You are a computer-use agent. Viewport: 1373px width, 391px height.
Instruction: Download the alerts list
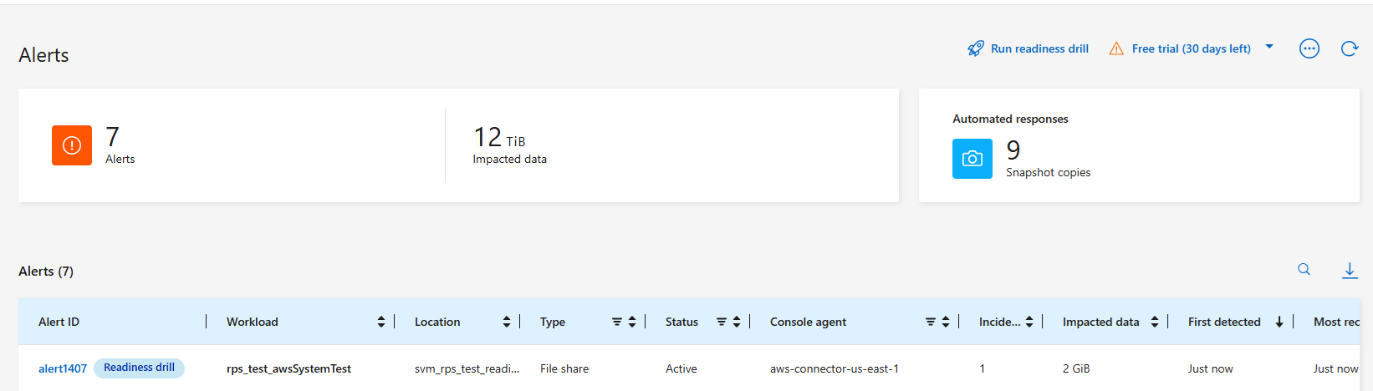click(1350, 270)
